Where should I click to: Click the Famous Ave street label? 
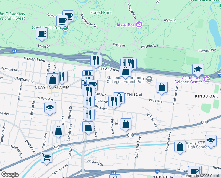pyautogui.click(x=60, y=169)
